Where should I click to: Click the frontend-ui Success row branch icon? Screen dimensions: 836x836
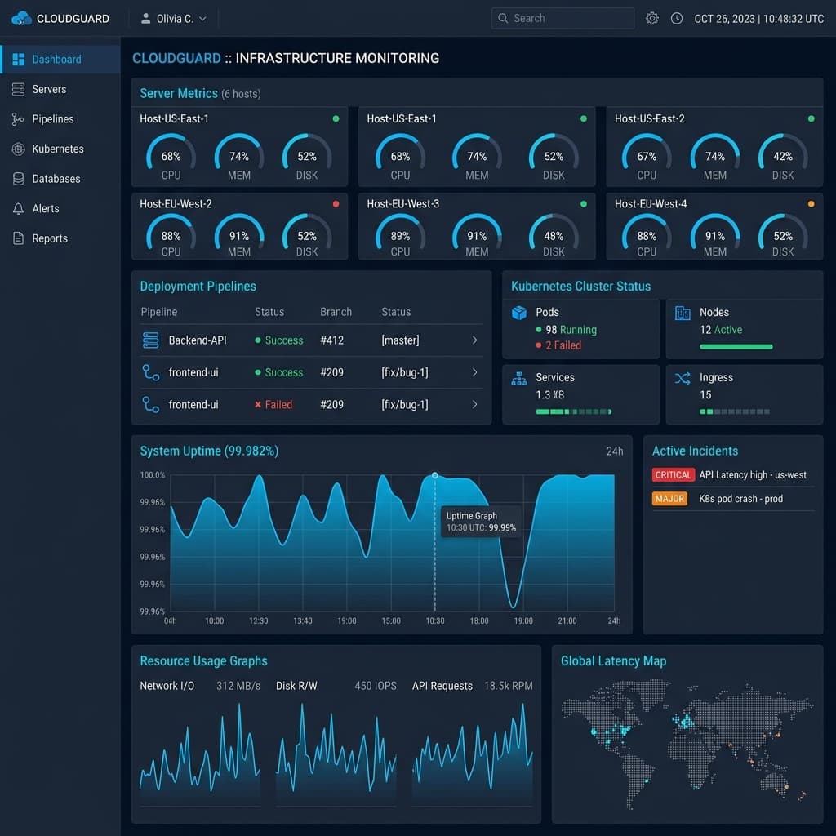coord(151,372)
